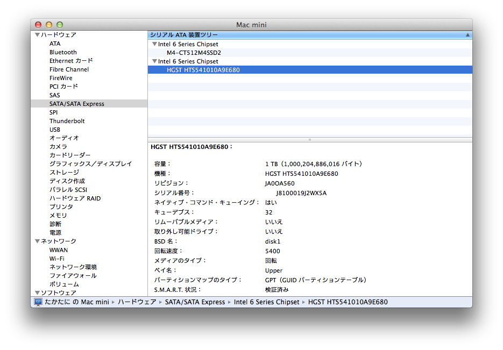
Task: Click the queue depth value 32
Action: [269, 212]
